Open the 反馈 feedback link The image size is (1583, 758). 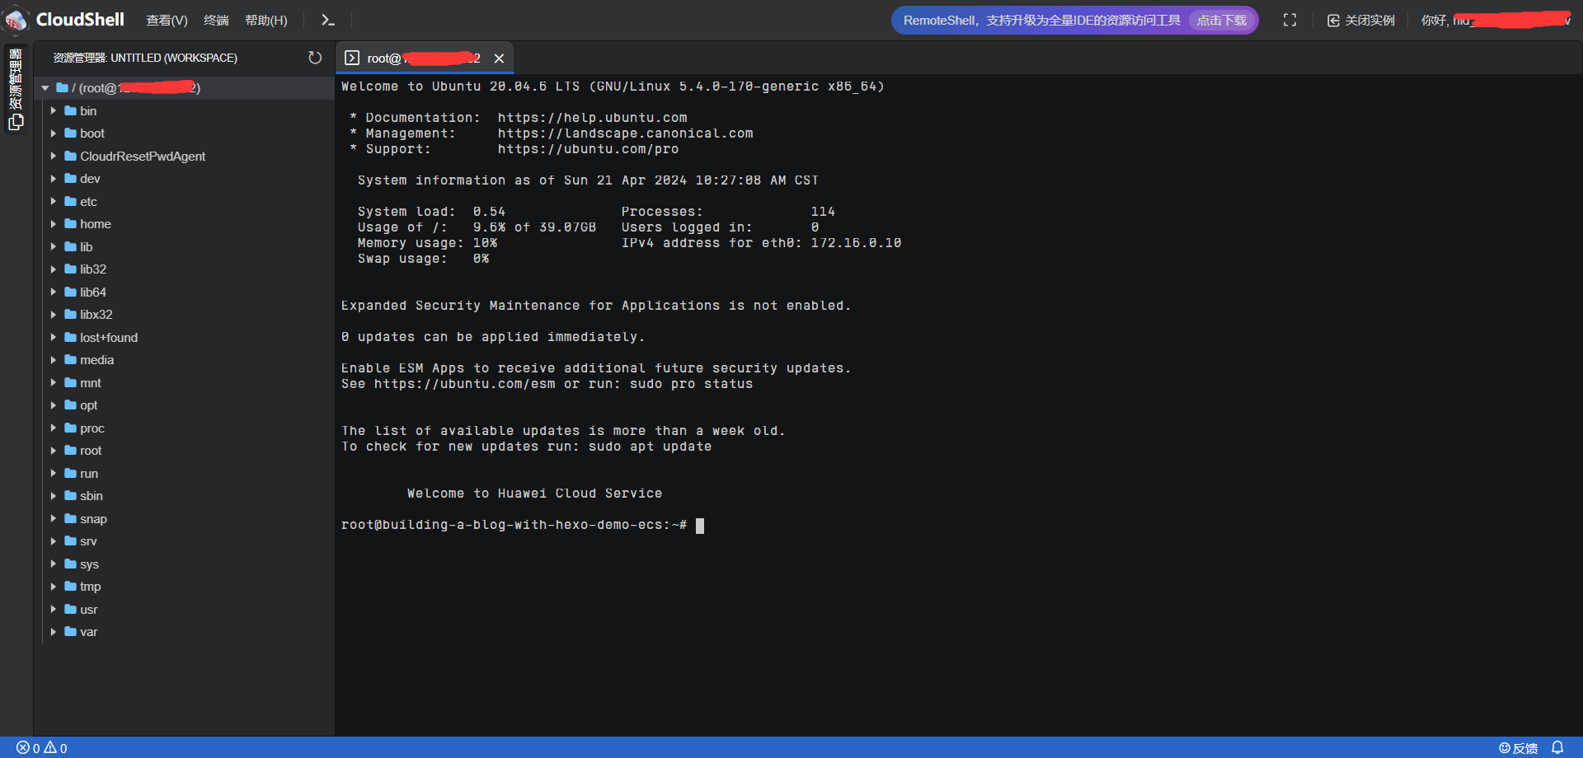pos(1518,747)
